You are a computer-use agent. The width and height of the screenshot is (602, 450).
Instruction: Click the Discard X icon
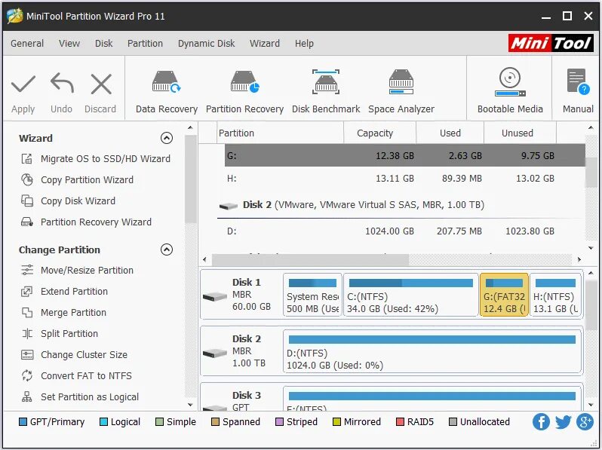101,84
